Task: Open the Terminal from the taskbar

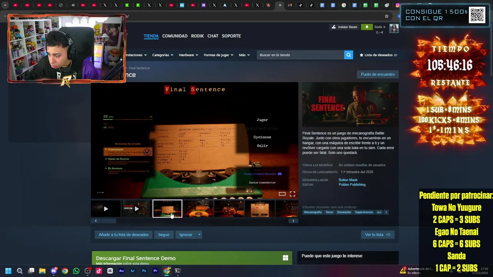Action: [178, 271]
